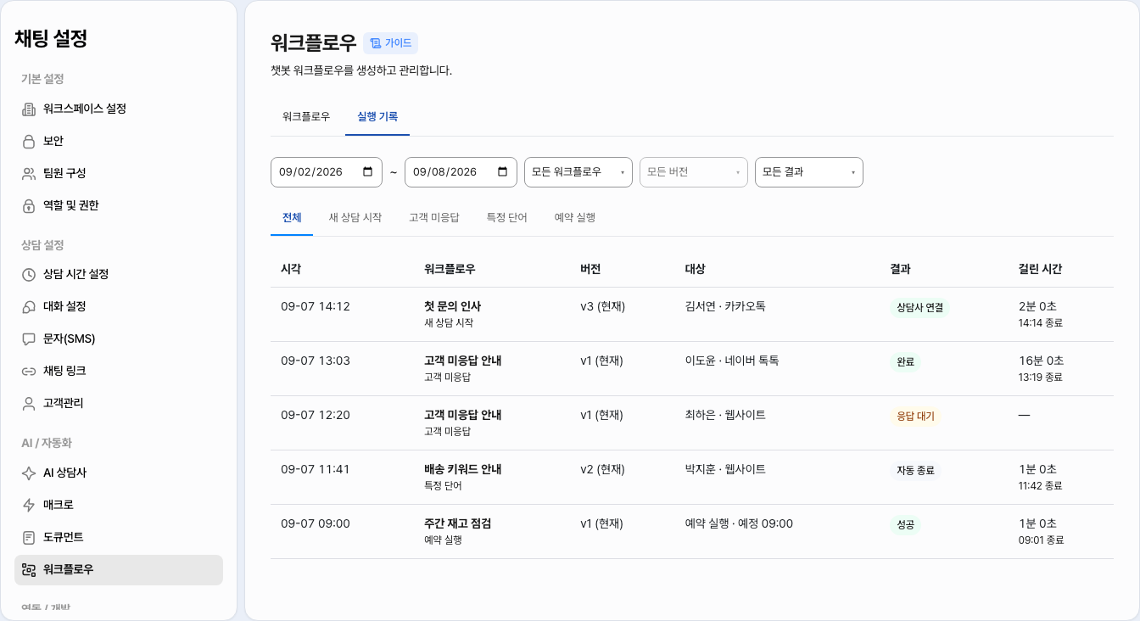Click the 문자(SMS) message icon

coord(29,339)
